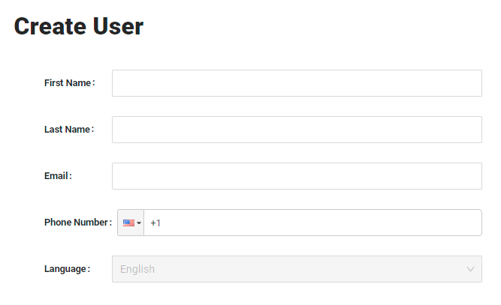Click into the Last Name field

pos(297,130)
